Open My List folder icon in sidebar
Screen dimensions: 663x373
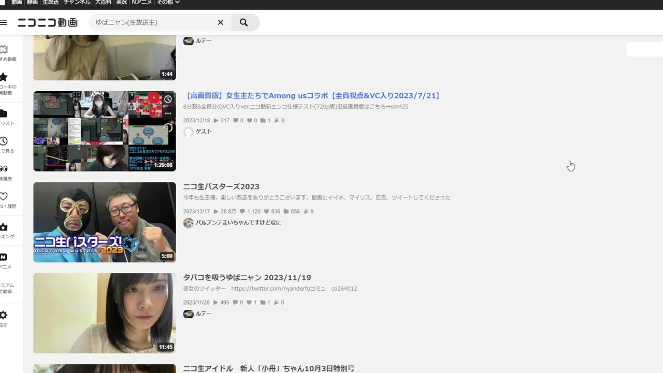pos(4,113)
